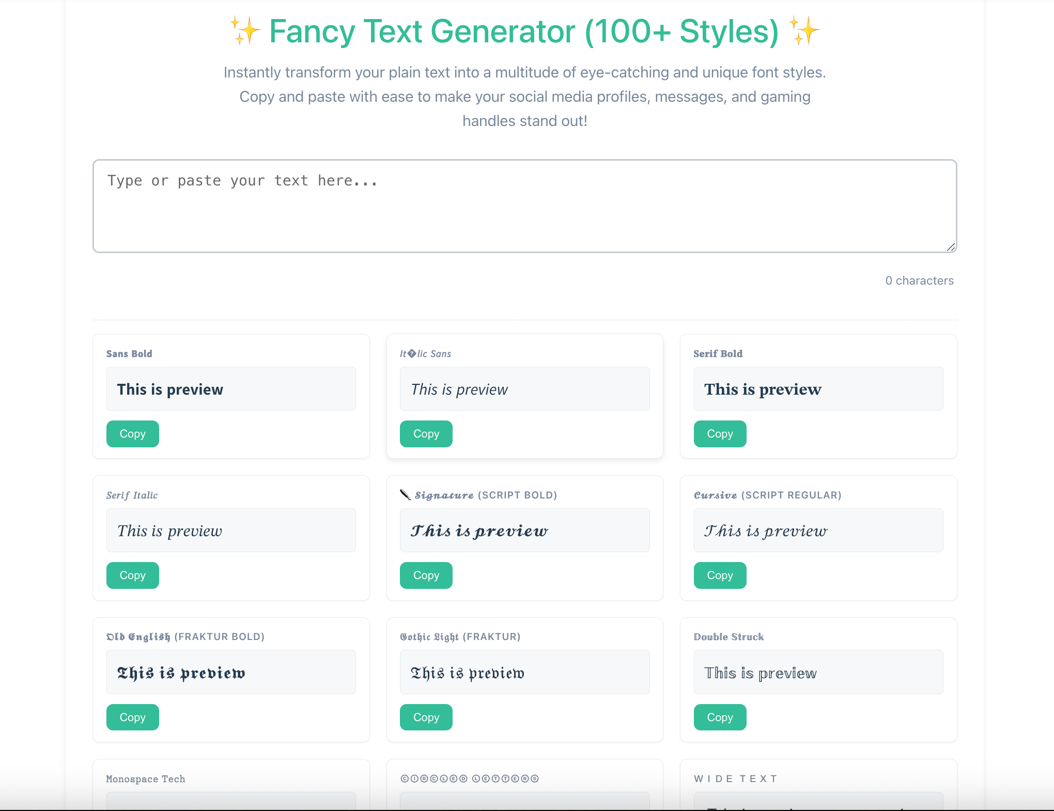Viewport: 1054px width, 811px height.
Task: Select the Signature preview text
Action: click(479, 531)
